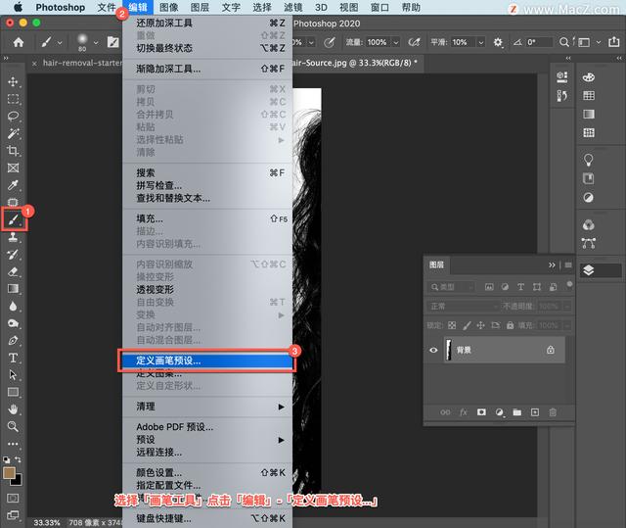Select the Magic Wand tool
The height and width of the screenshot is (528, 626).
click(x=13, y=133)
